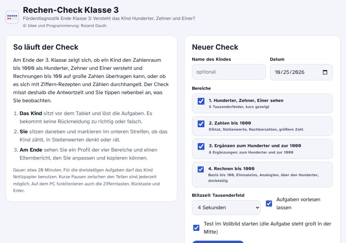Click the Datum field showing 10/25/2026
Screen dimensions: 346x243
pyautogui.click(x=301, y=72)
